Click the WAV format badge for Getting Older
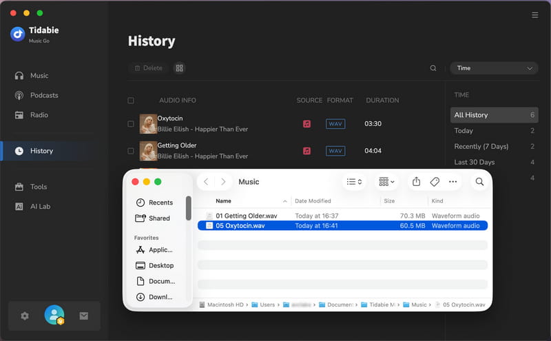551x341 pixels. [x=335, y=151]
